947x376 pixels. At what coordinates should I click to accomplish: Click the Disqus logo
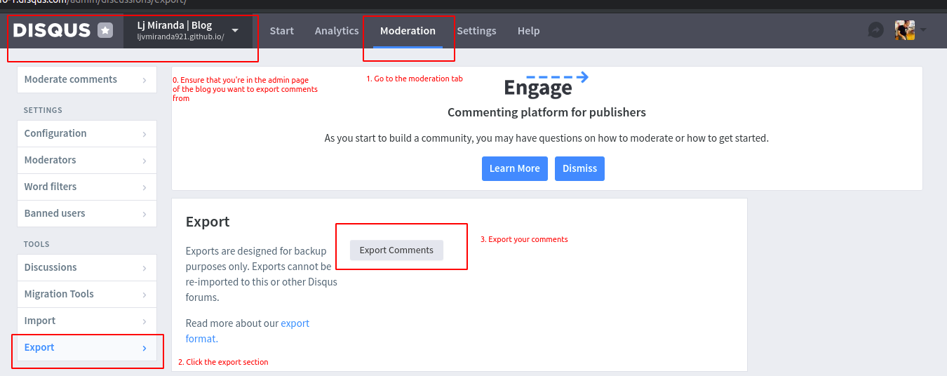point(52,30)
